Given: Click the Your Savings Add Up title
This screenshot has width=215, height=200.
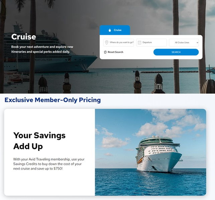Looking at the screenshot, I should pyautogui.click(x=39, y=141).
